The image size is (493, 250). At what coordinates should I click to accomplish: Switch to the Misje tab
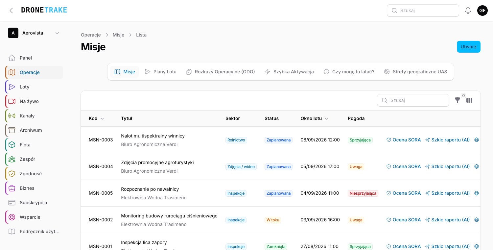tap(125, 72)
